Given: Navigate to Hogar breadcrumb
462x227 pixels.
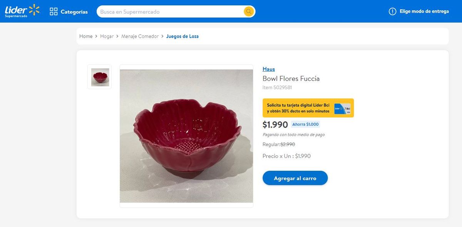Looking at the screenshot, I should point(107,36).
